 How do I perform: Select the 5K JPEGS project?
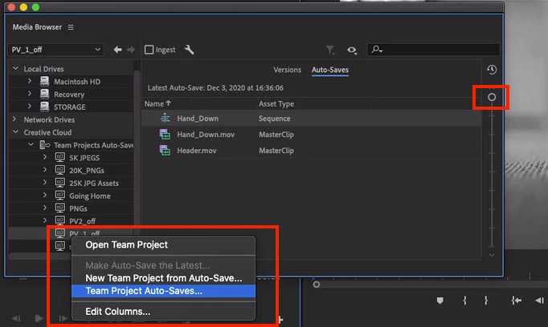[x=84, y=158]
